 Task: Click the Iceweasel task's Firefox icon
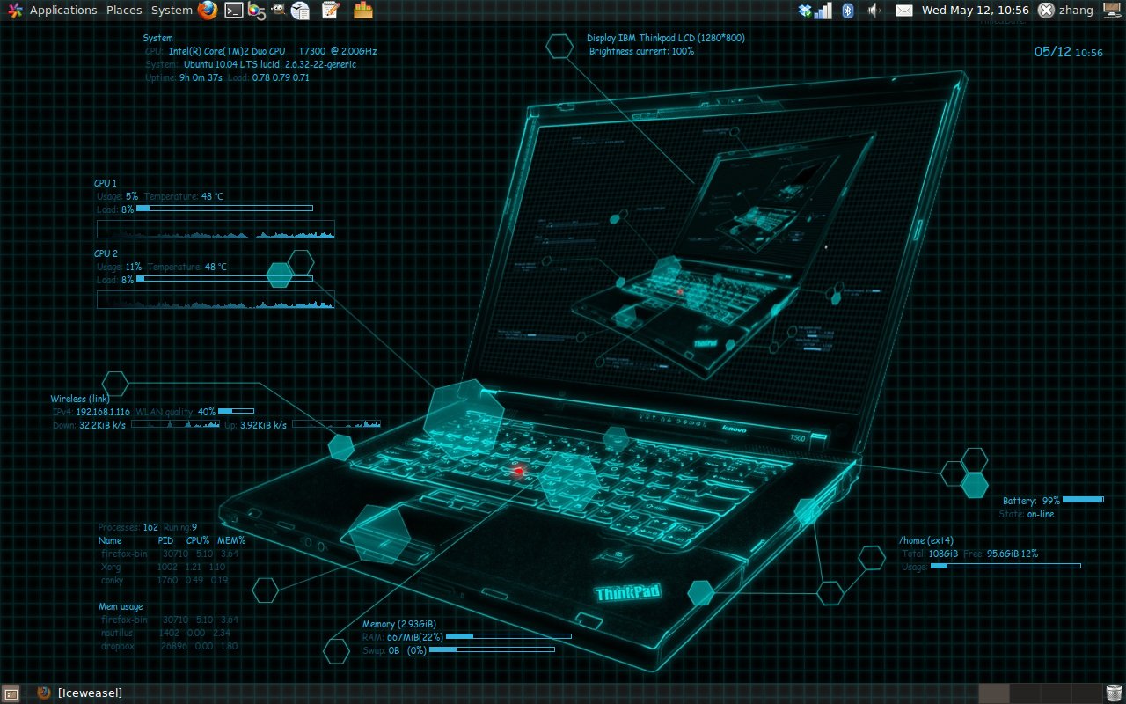[x=44, y=693]
